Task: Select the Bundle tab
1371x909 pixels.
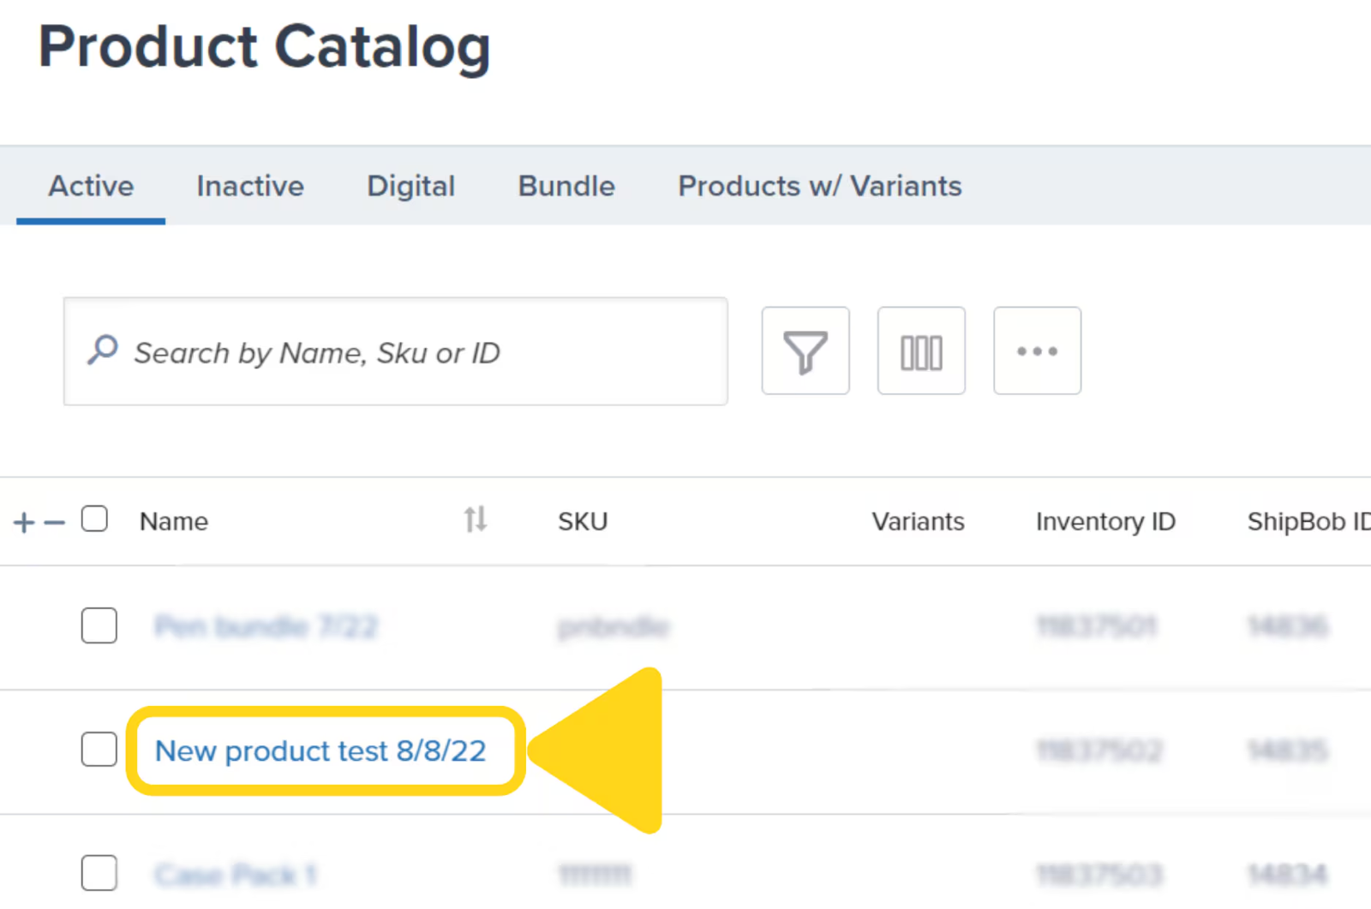Action: coord(566,186)
